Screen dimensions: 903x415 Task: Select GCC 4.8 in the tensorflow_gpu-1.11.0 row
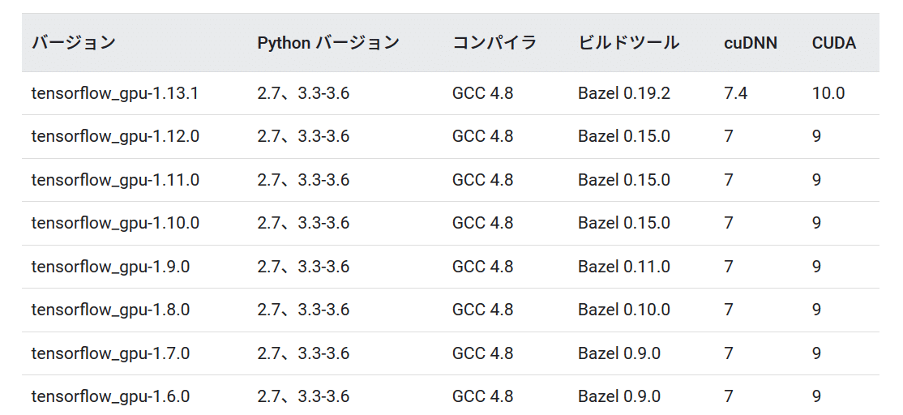pos(482,180)
